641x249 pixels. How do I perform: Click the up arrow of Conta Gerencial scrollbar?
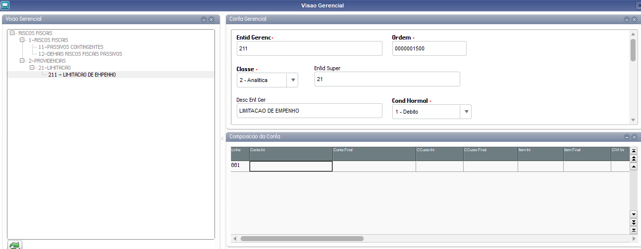click(x=633, y=34)
